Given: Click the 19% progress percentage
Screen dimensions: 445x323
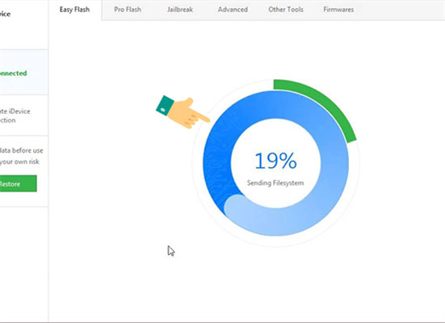Looking at the screenshot, I should click(275, 161).
